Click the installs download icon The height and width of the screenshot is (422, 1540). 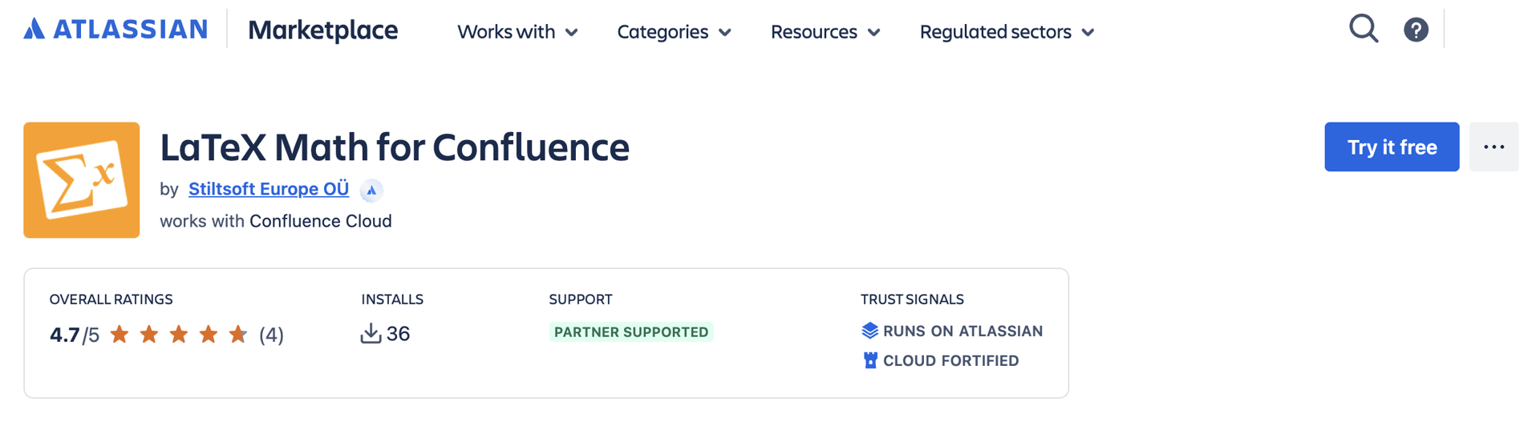point(371,333)
